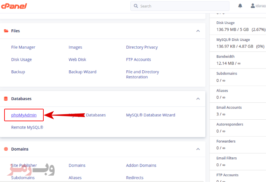Screen dimensions: 266x182
Task: Click the Domains globe icon
Action: click(x=6, y=149)
